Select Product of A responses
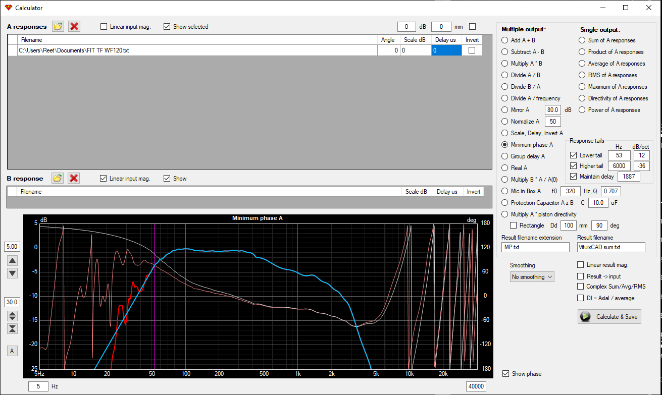 [x=582, y=52]
